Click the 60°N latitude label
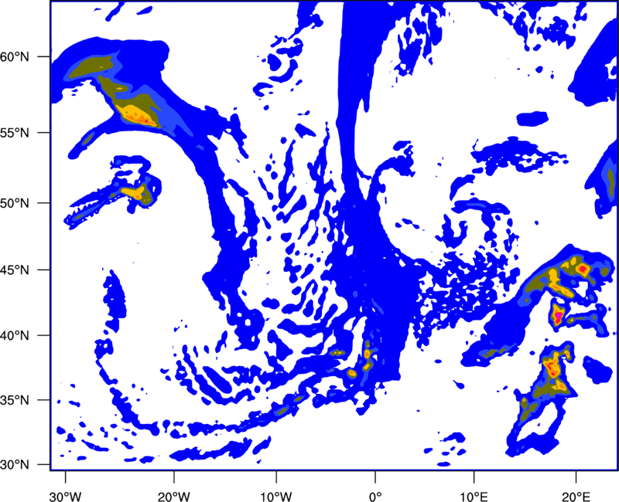619x502 pixels. (15, 56)
